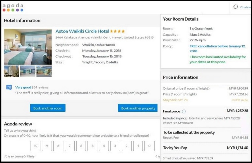Image resolution: width=252 pixels, height=163 pixels.
Task: Click the Agoda logo
Action: (13, 7)
